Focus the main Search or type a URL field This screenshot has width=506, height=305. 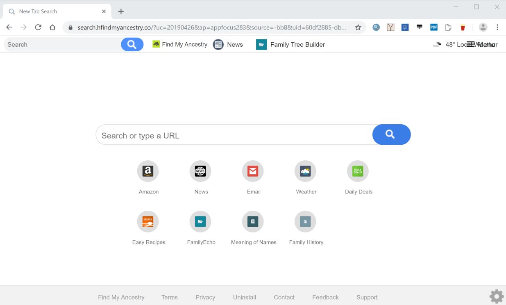point(234,134)
